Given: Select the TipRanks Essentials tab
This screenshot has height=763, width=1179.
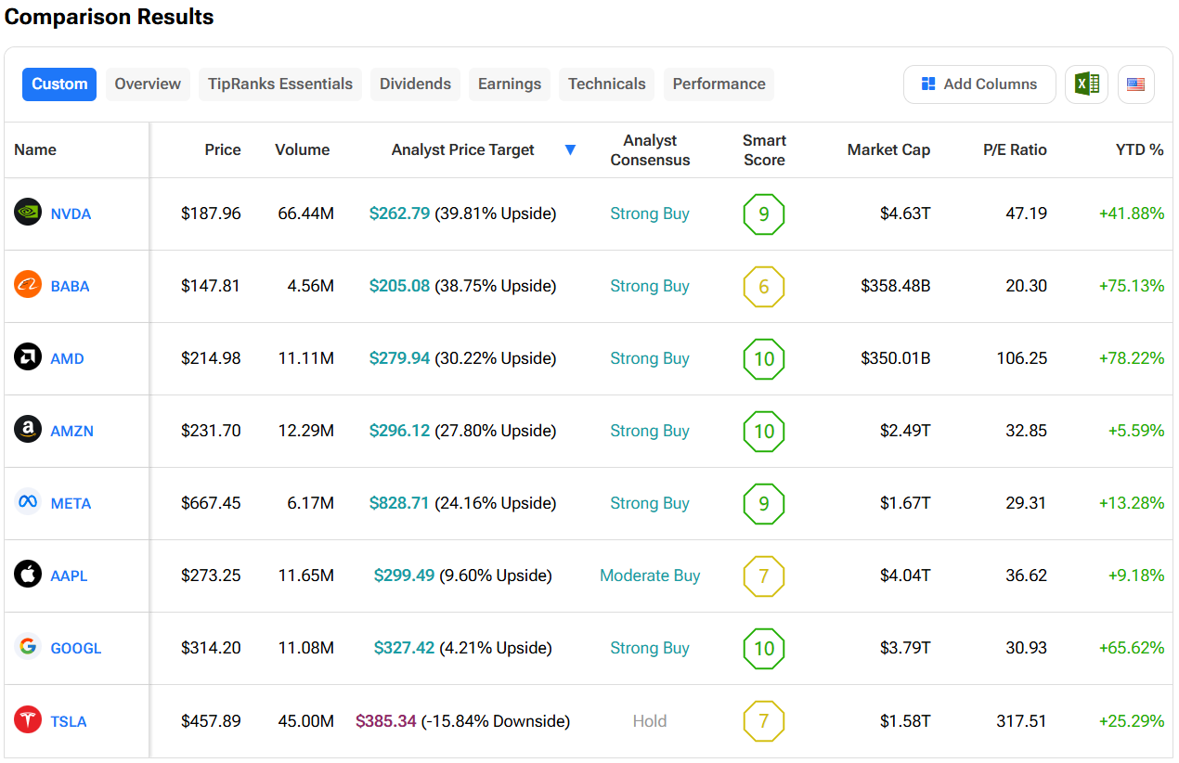Looking at the screenshot, I should tap(279, 84).
